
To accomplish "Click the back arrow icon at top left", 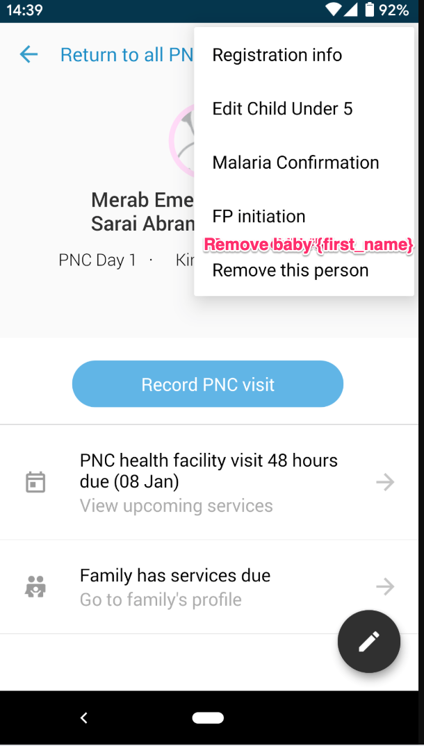I will pyautogui.click(x=28, y=54).
